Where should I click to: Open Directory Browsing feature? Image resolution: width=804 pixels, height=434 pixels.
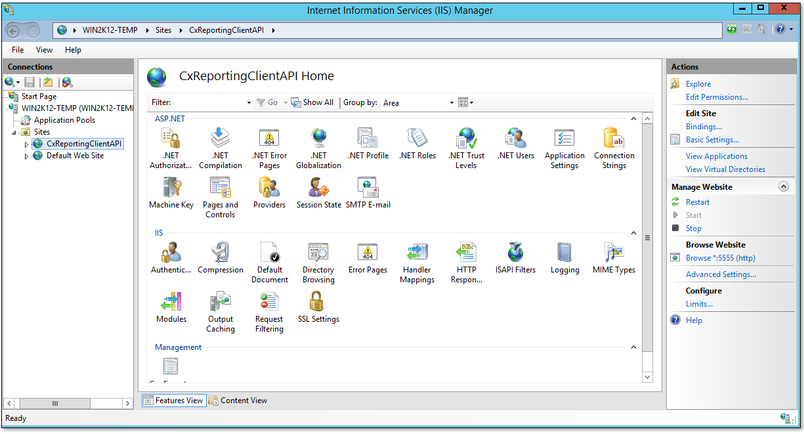(x=318, y=263)
